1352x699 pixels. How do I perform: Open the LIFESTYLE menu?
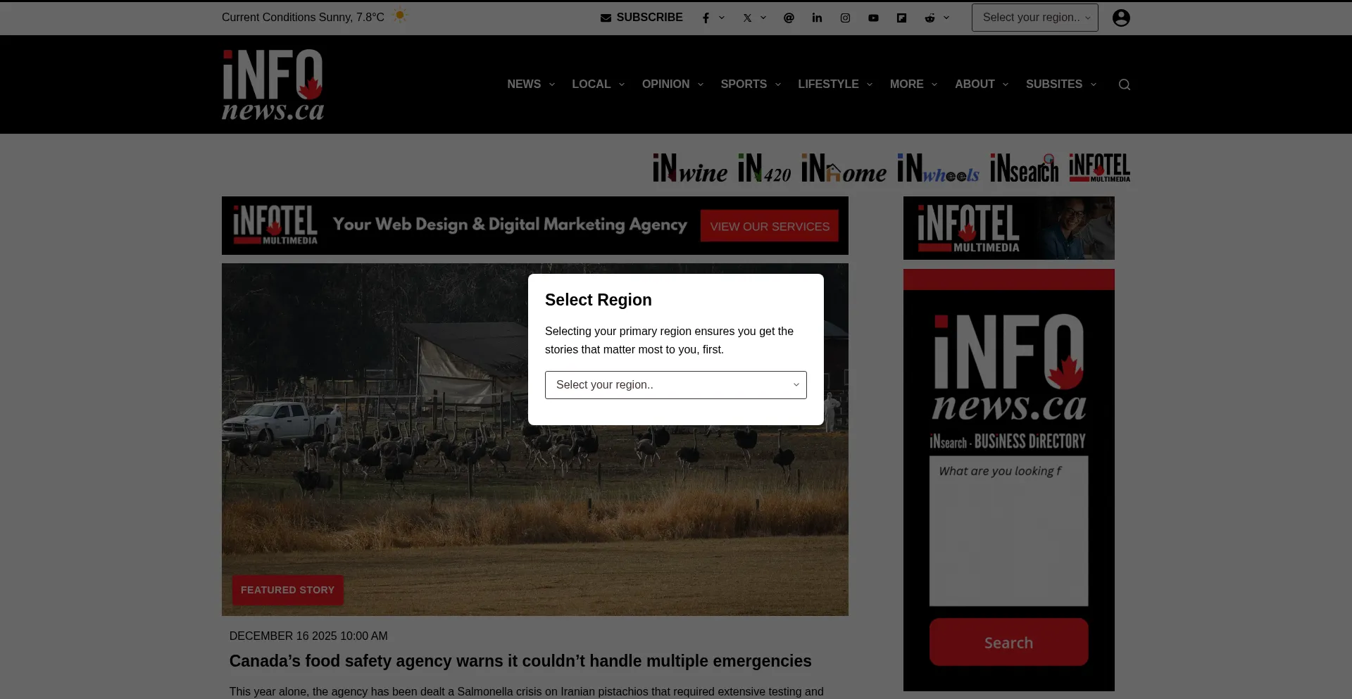829,84
